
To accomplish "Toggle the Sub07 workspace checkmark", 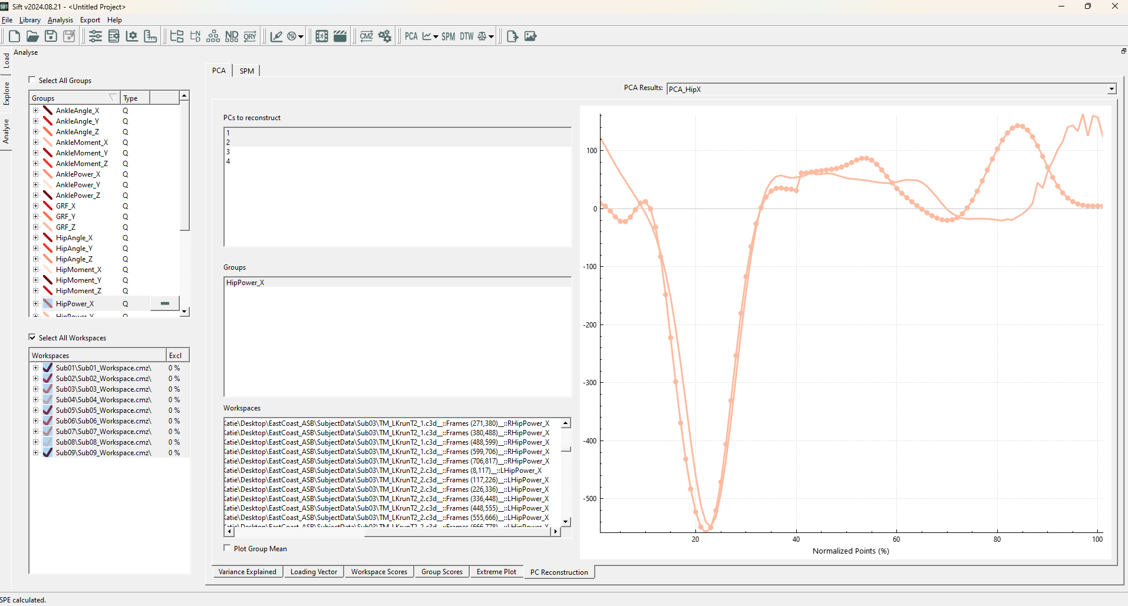I will coord(48,431).
